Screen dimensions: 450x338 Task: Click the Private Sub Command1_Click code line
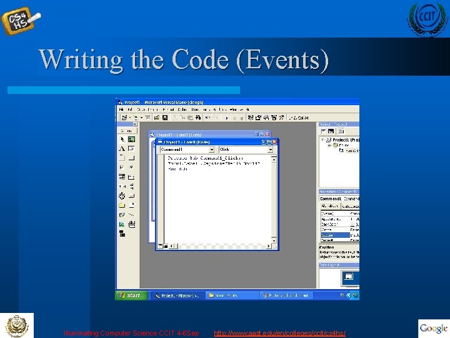205,158
